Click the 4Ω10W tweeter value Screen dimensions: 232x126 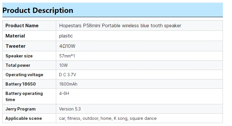pos(67,46)
